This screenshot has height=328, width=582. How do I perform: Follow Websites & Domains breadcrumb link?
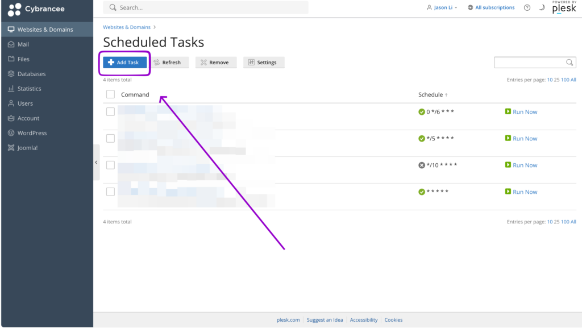(127, 27)
